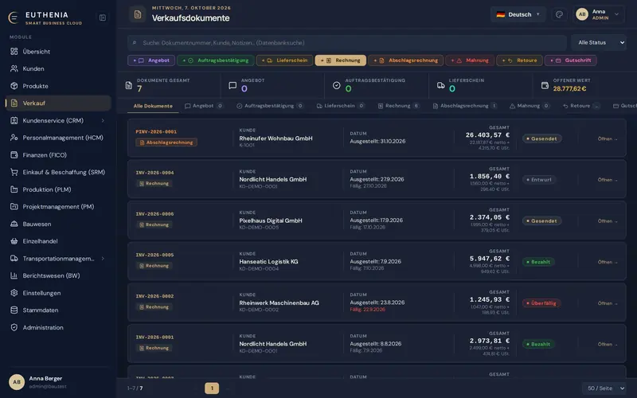637x398 pixels.
Task: Create a new Abschlagsrechnung
Action: [405, 60]
